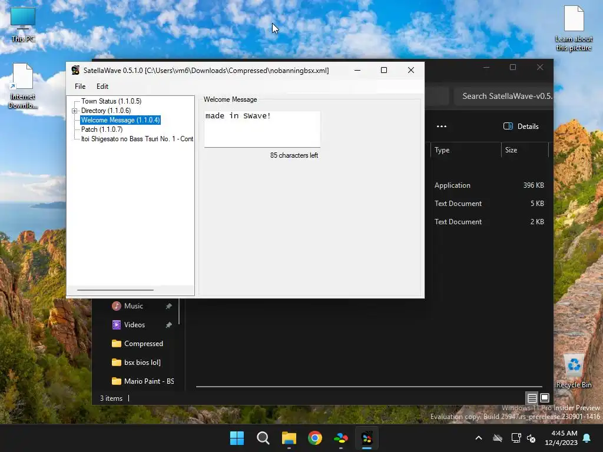Image resolution: width=603 pixels, height=452 pixels.
Task: Select the Patch (1.1.0.7) tree item
Action: (101, 129)
